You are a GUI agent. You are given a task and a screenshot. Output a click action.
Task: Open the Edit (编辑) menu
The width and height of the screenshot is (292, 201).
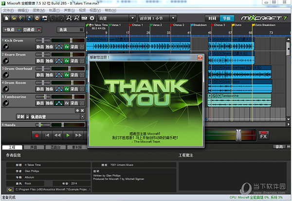(23, 10)
